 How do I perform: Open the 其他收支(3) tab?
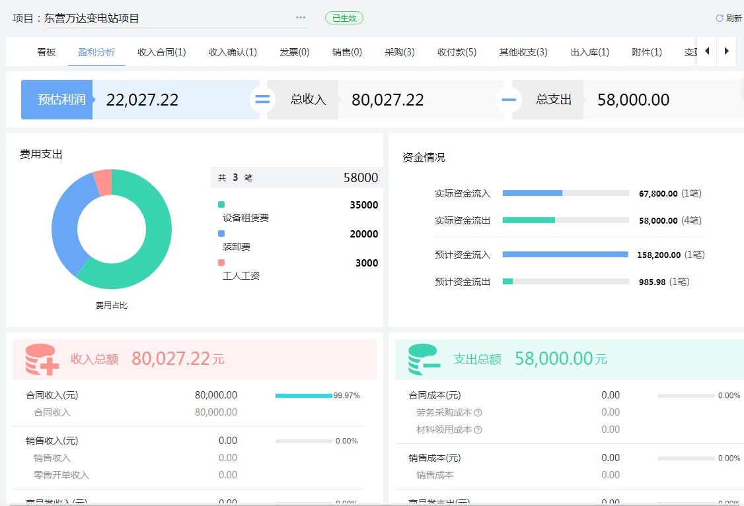523,52
